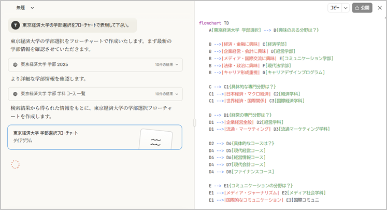Click the diagram thumbnail on the artifact card
The width and height of the screenshot is (387, 210).
point(155,139)
